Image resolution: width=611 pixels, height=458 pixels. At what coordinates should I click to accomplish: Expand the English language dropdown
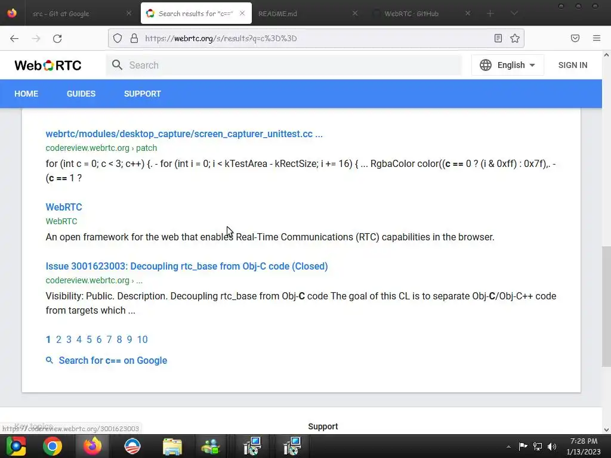pyautogui.click(x=508, y=65)
